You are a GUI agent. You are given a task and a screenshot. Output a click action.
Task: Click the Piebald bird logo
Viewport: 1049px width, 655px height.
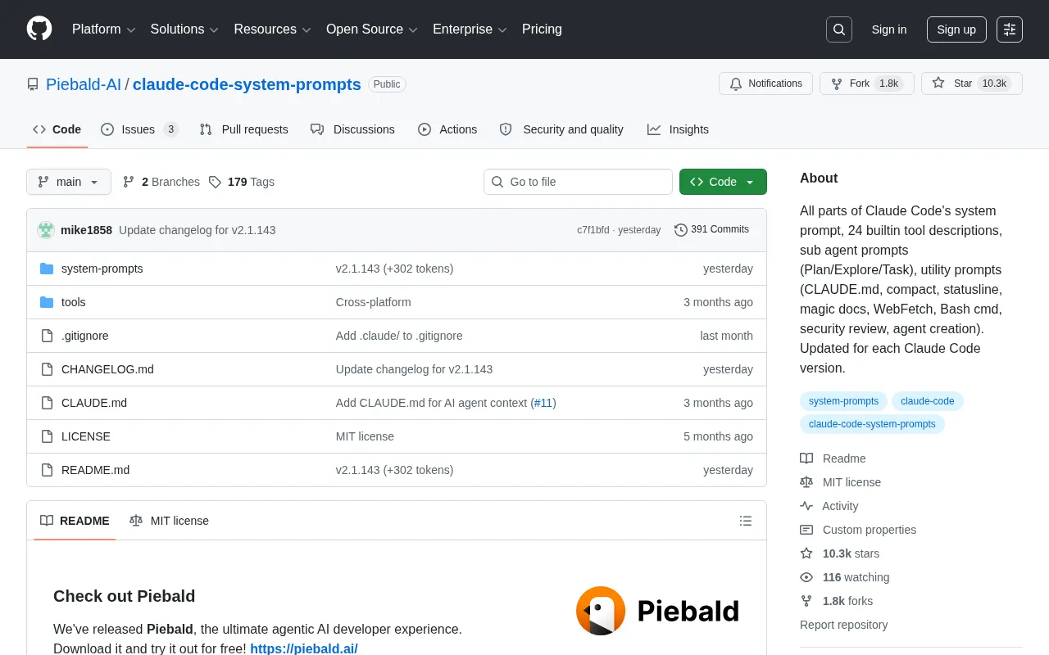(x=601, y=611)
